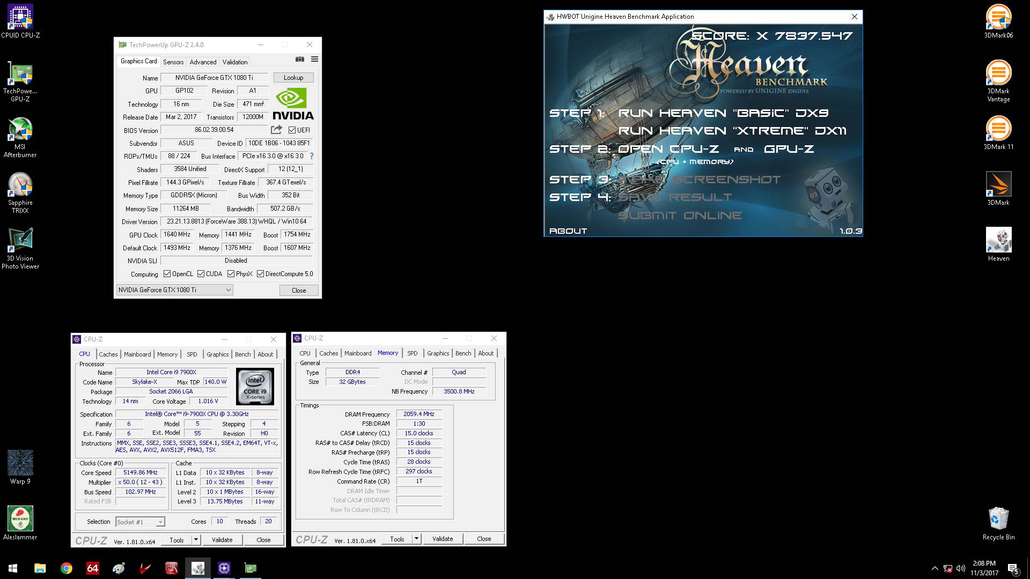Launch 3DMark Vantage desktop shortcut
1030x579 pixels.
(x=998, y=81)
